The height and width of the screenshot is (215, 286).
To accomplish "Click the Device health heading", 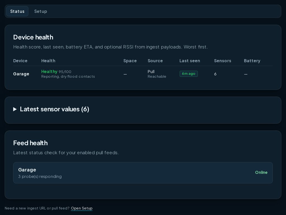I will click(x=33, y=37).
